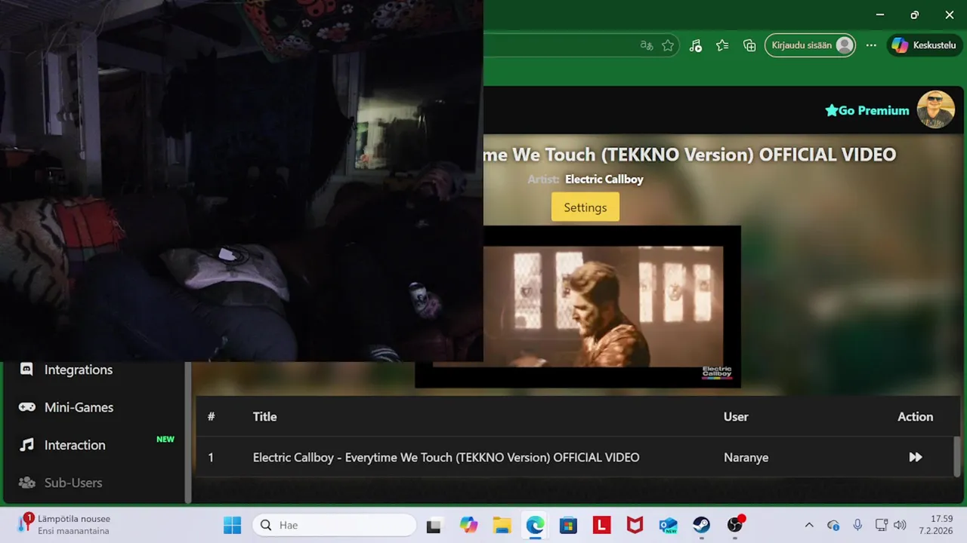
Task: Click the sidebar vertical scrollbar
Action: tap(188, 432)
